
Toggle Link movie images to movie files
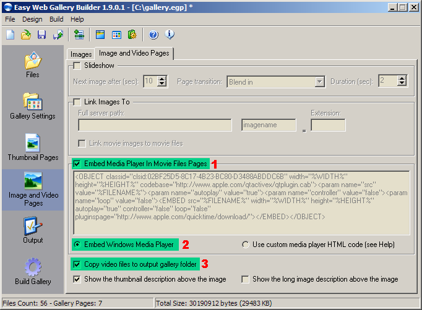coord(82,143)
